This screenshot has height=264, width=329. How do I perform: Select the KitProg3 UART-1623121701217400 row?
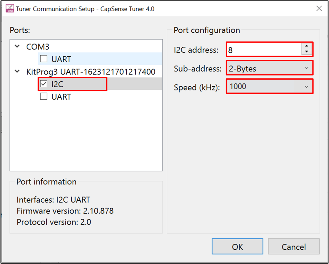pyautogui.click(x=91, y=72)
